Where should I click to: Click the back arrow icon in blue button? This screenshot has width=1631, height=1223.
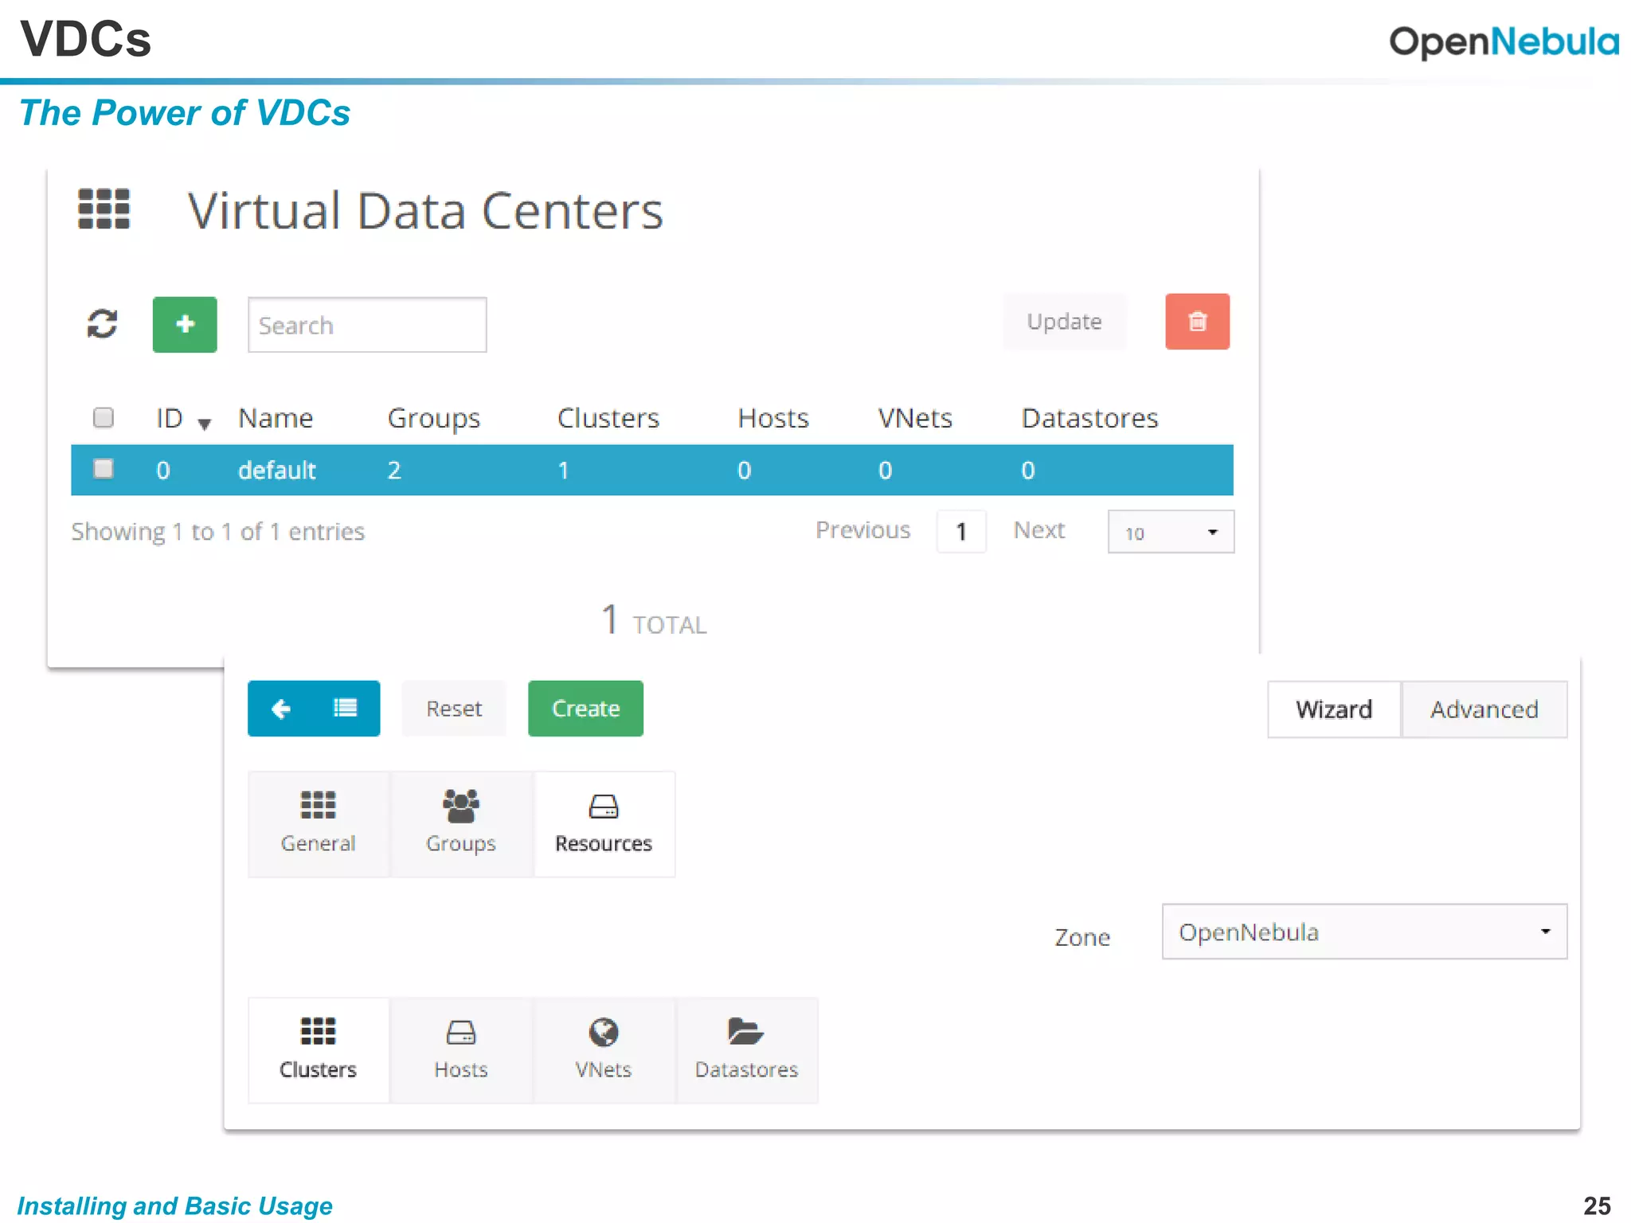[x=281, y=709]
